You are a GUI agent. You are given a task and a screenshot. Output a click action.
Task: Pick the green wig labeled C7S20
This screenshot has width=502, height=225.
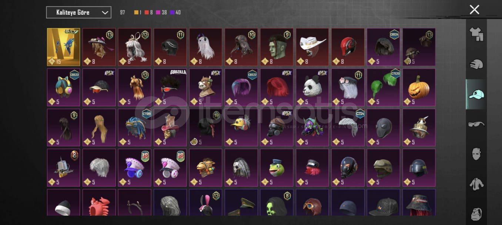(383, 87)
